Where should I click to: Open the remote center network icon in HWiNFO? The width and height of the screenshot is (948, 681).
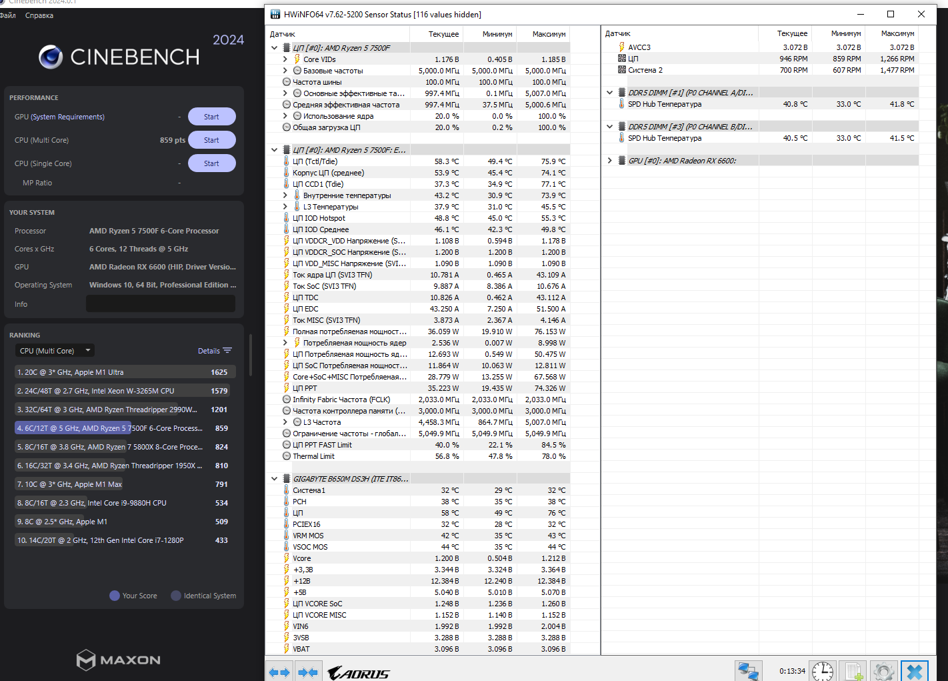[x=748, y=671]
